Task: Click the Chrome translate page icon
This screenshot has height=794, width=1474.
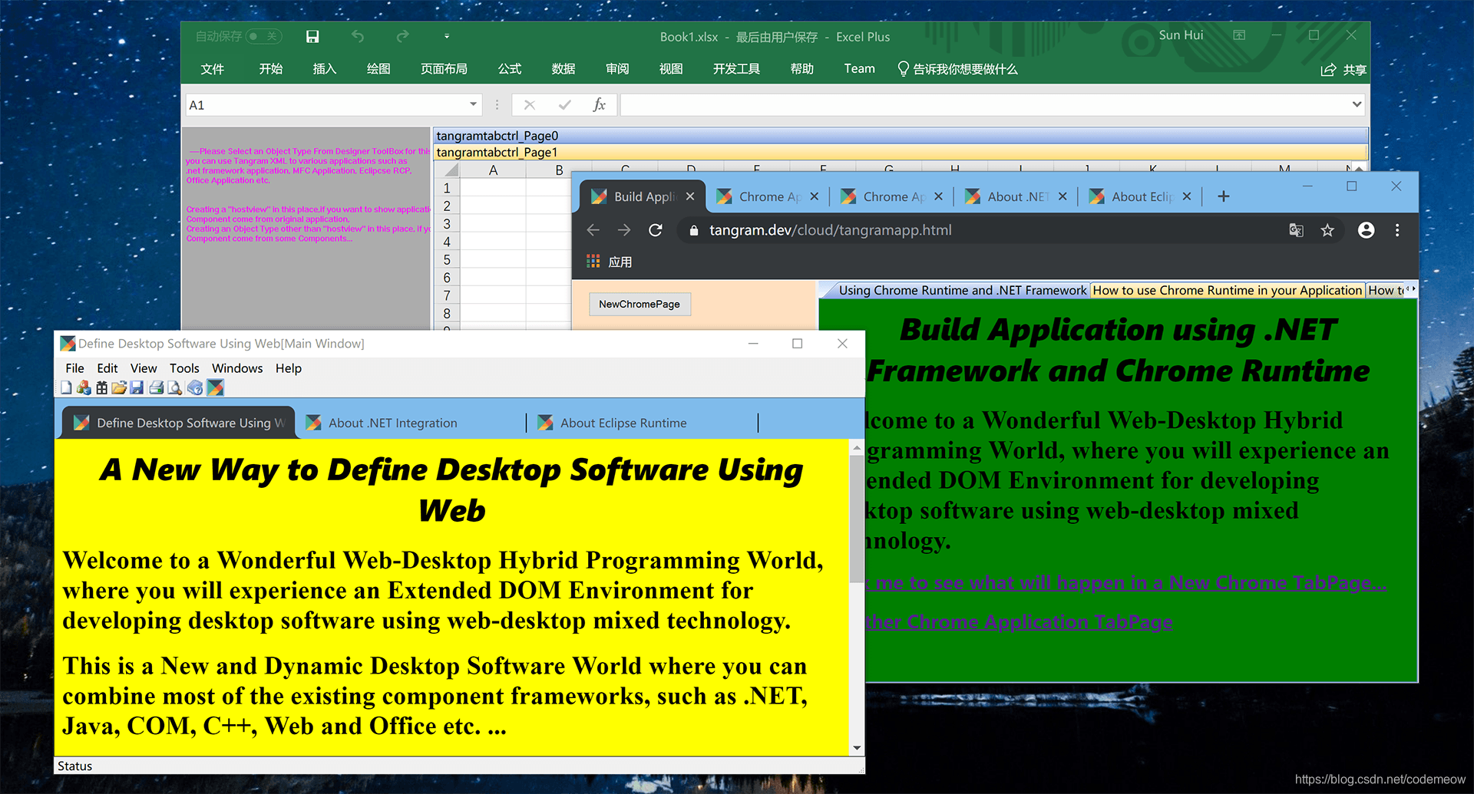Action: 1296,230
